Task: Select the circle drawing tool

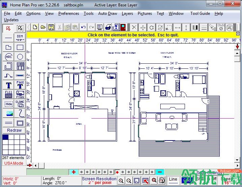Action: (20, 57)
